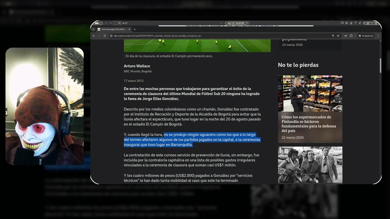Click the date 22 marzo 2026
Image resolution: width=390 pixels, height=219 pixels.
click(x=292, y=137)
